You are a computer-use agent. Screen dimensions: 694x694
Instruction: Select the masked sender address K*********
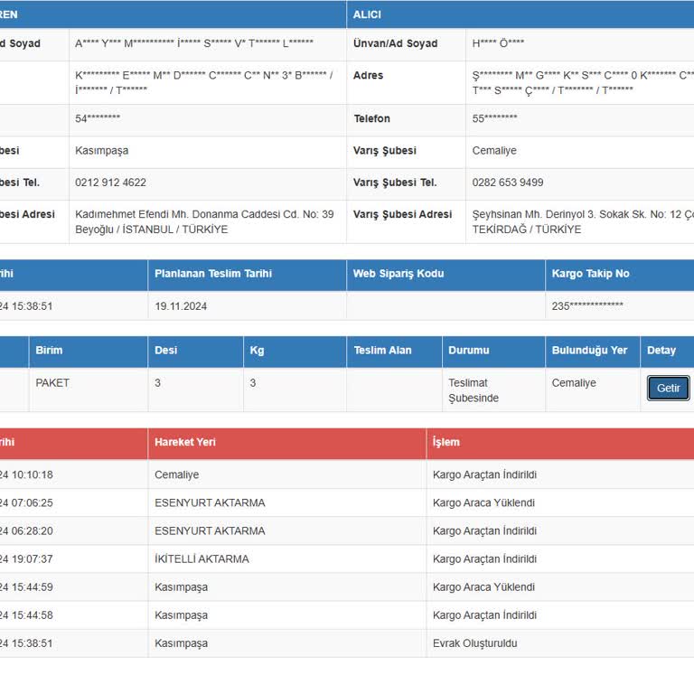[x=203, y=83]
